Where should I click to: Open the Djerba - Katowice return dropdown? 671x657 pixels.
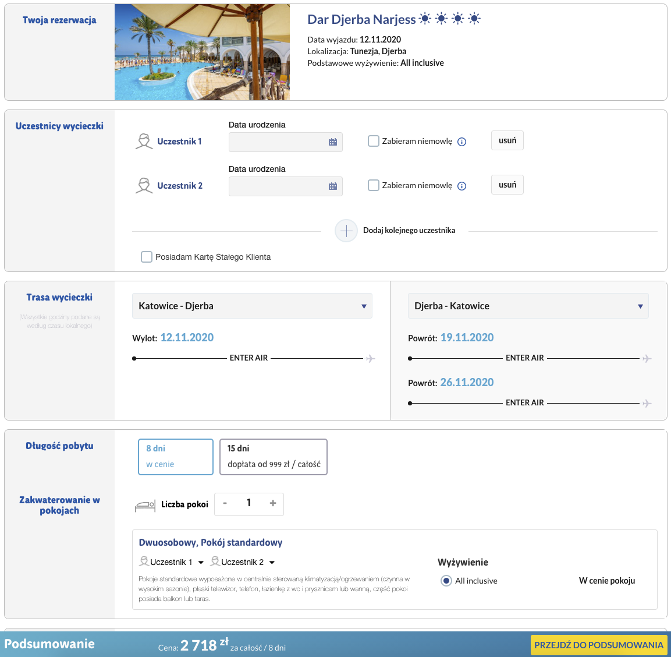click(528, 306)
